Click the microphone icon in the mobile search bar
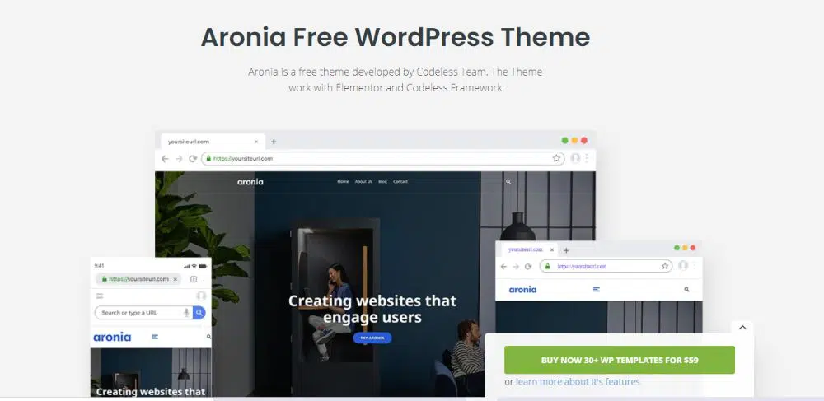Image resolution: width=824 pixels, height=401 pixels. click(x=186, y=313)
